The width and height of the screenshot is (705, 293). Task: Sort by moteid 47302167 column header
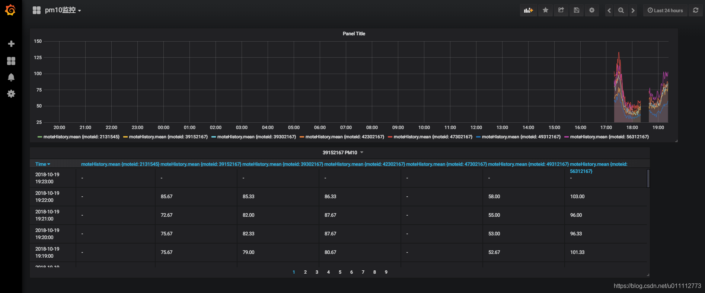pyautogui.click(x=447, y=164)
